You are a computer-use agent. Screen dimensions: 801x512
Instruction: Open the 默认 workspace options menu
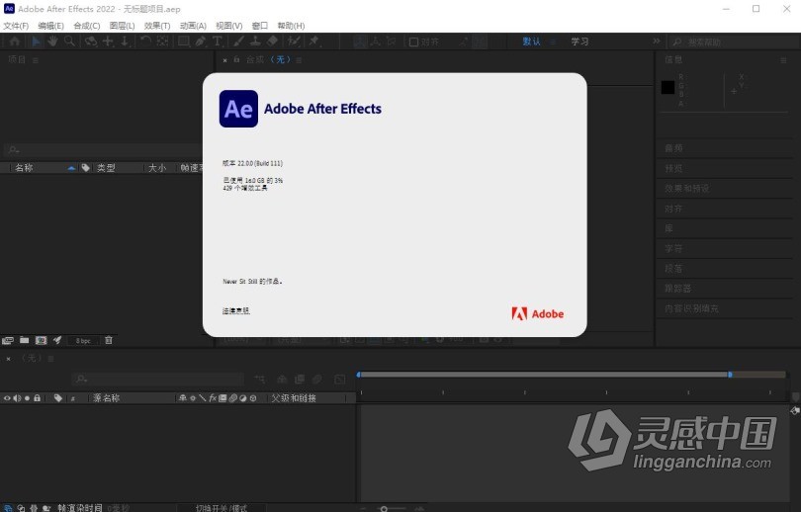point(553,42)
